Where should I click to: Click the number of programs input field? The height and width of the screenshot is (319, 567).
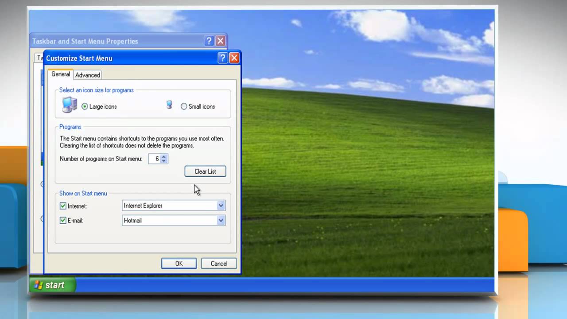click(154, 159)
